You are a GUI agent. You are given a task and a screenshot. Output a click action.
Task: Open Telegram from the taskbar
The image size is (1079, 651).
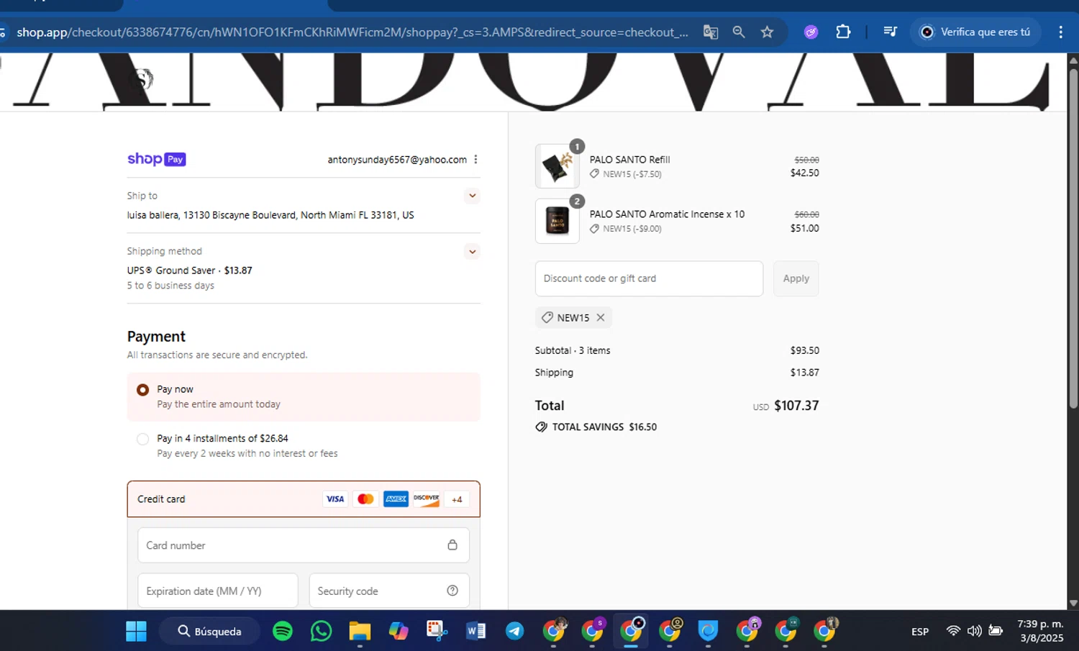click(514, 631)
